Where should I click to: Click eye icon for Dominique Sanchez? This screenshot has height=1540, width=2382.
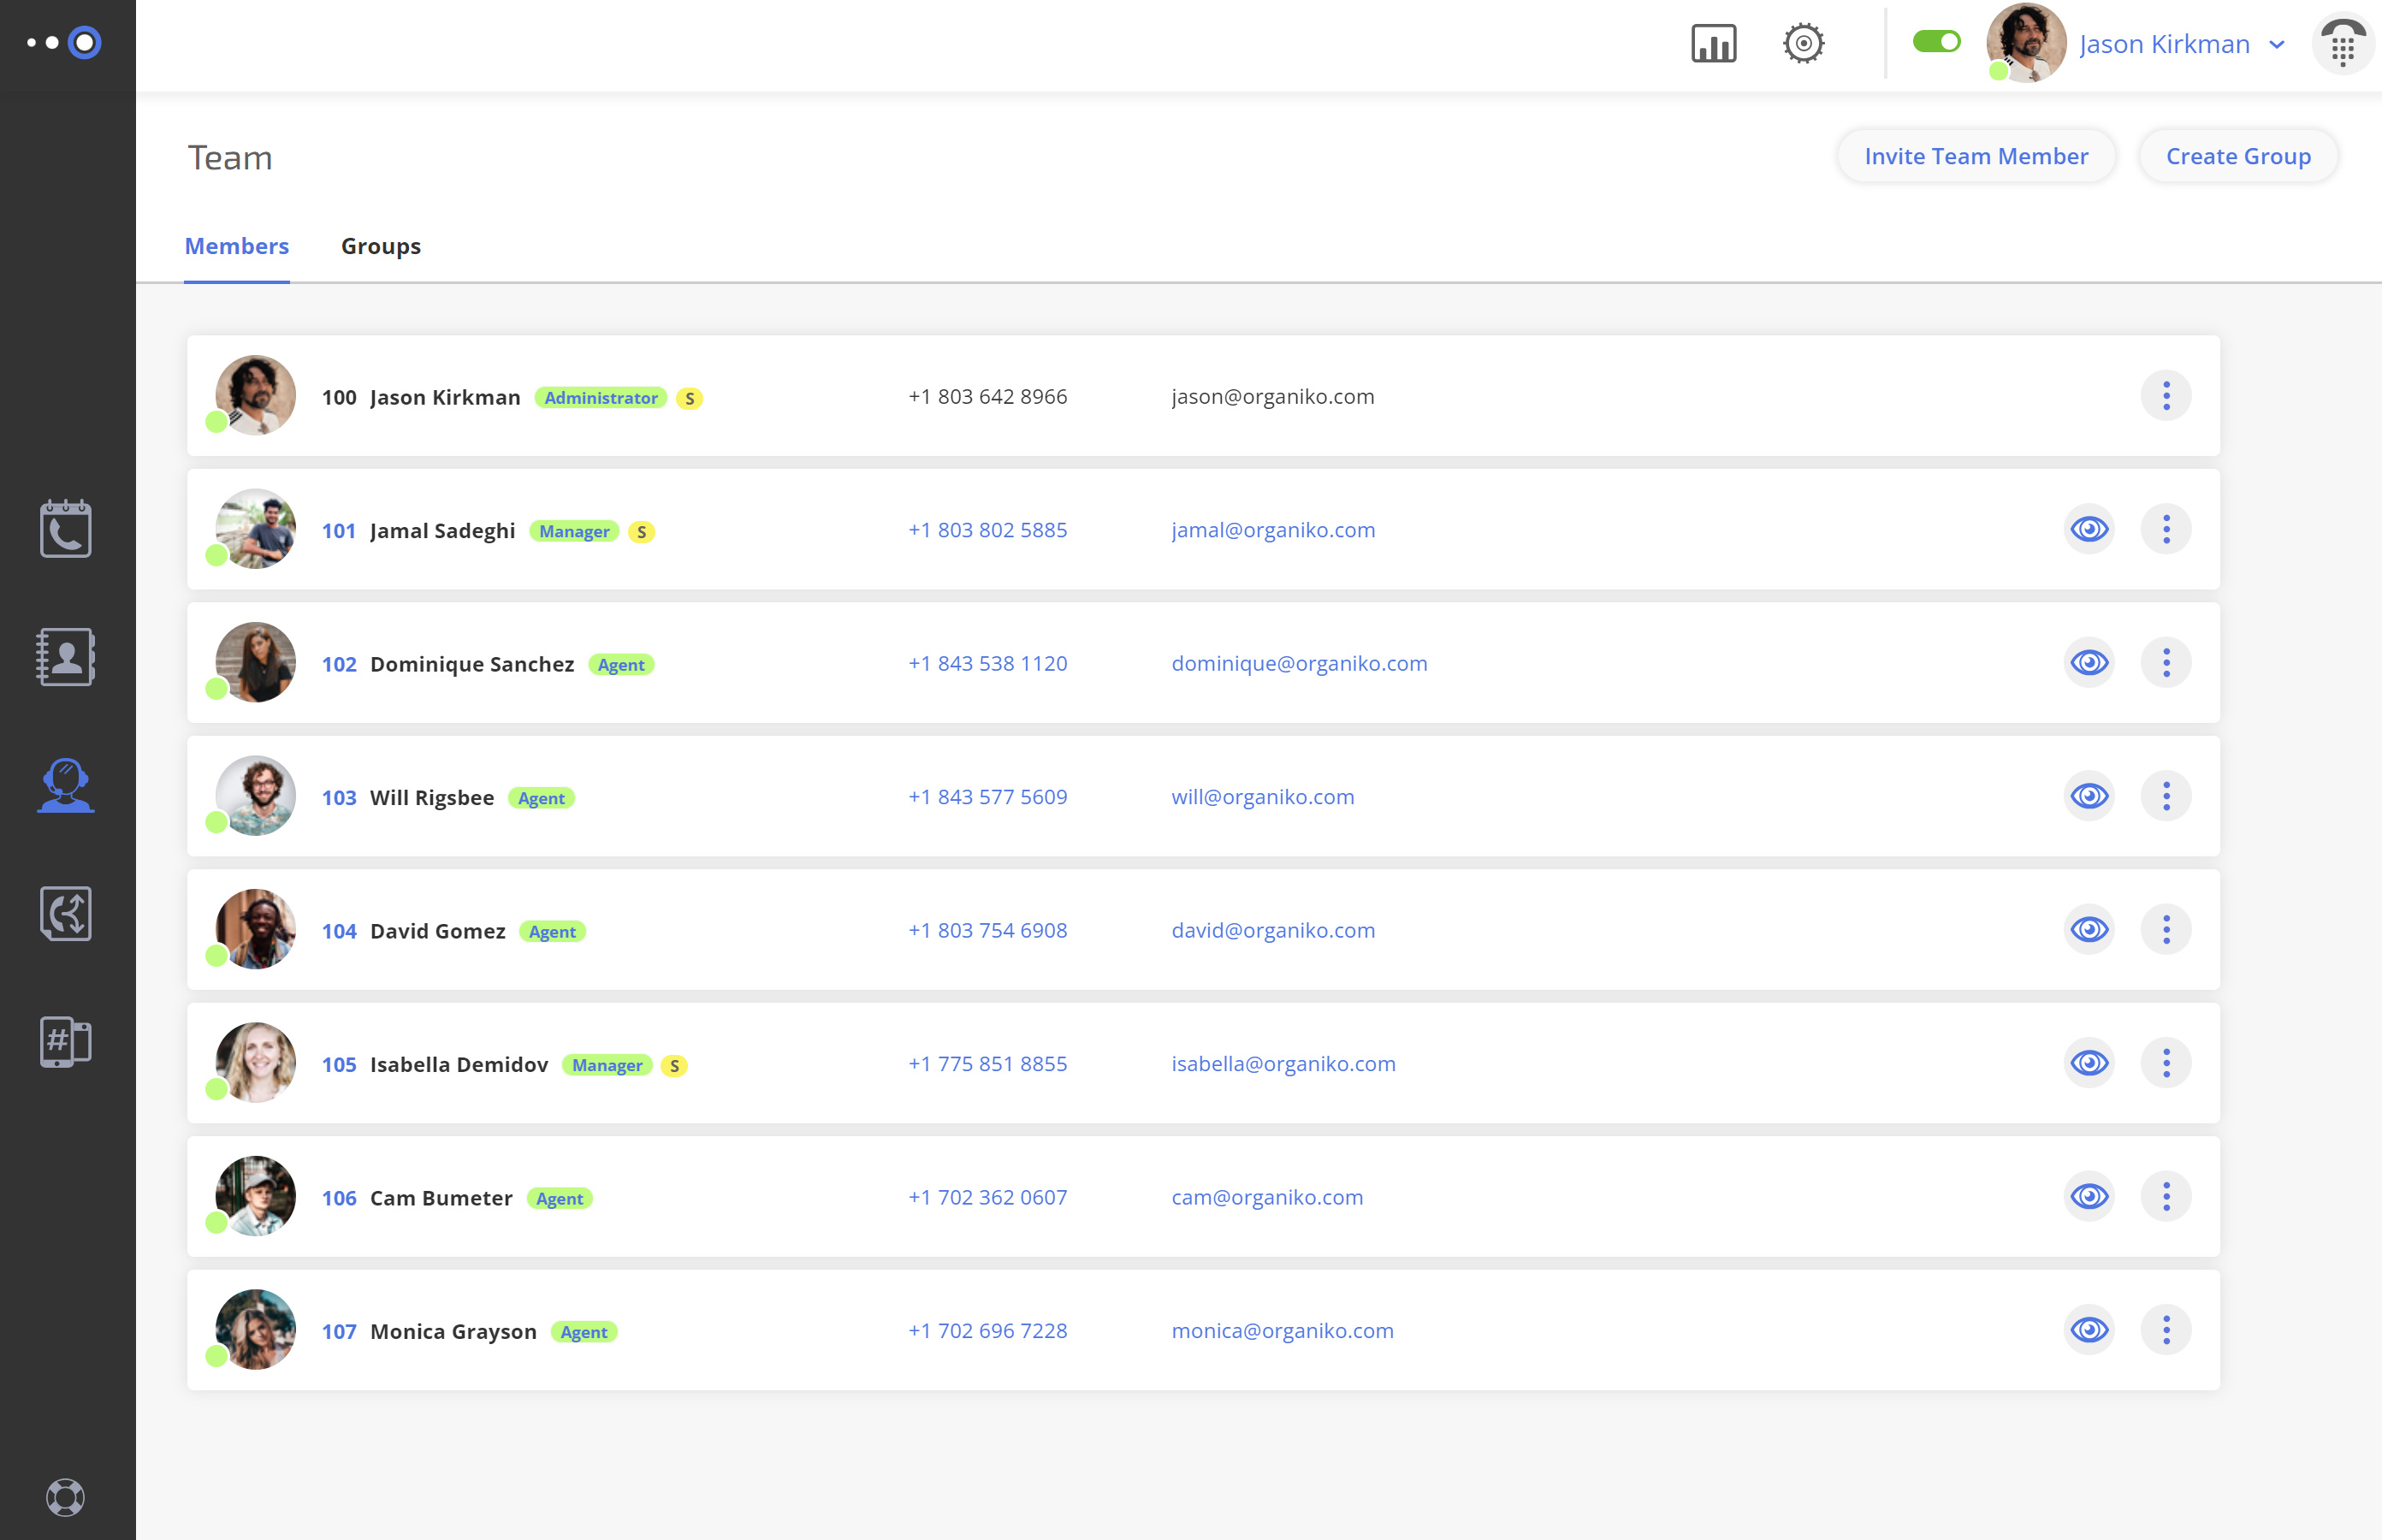2089,663
